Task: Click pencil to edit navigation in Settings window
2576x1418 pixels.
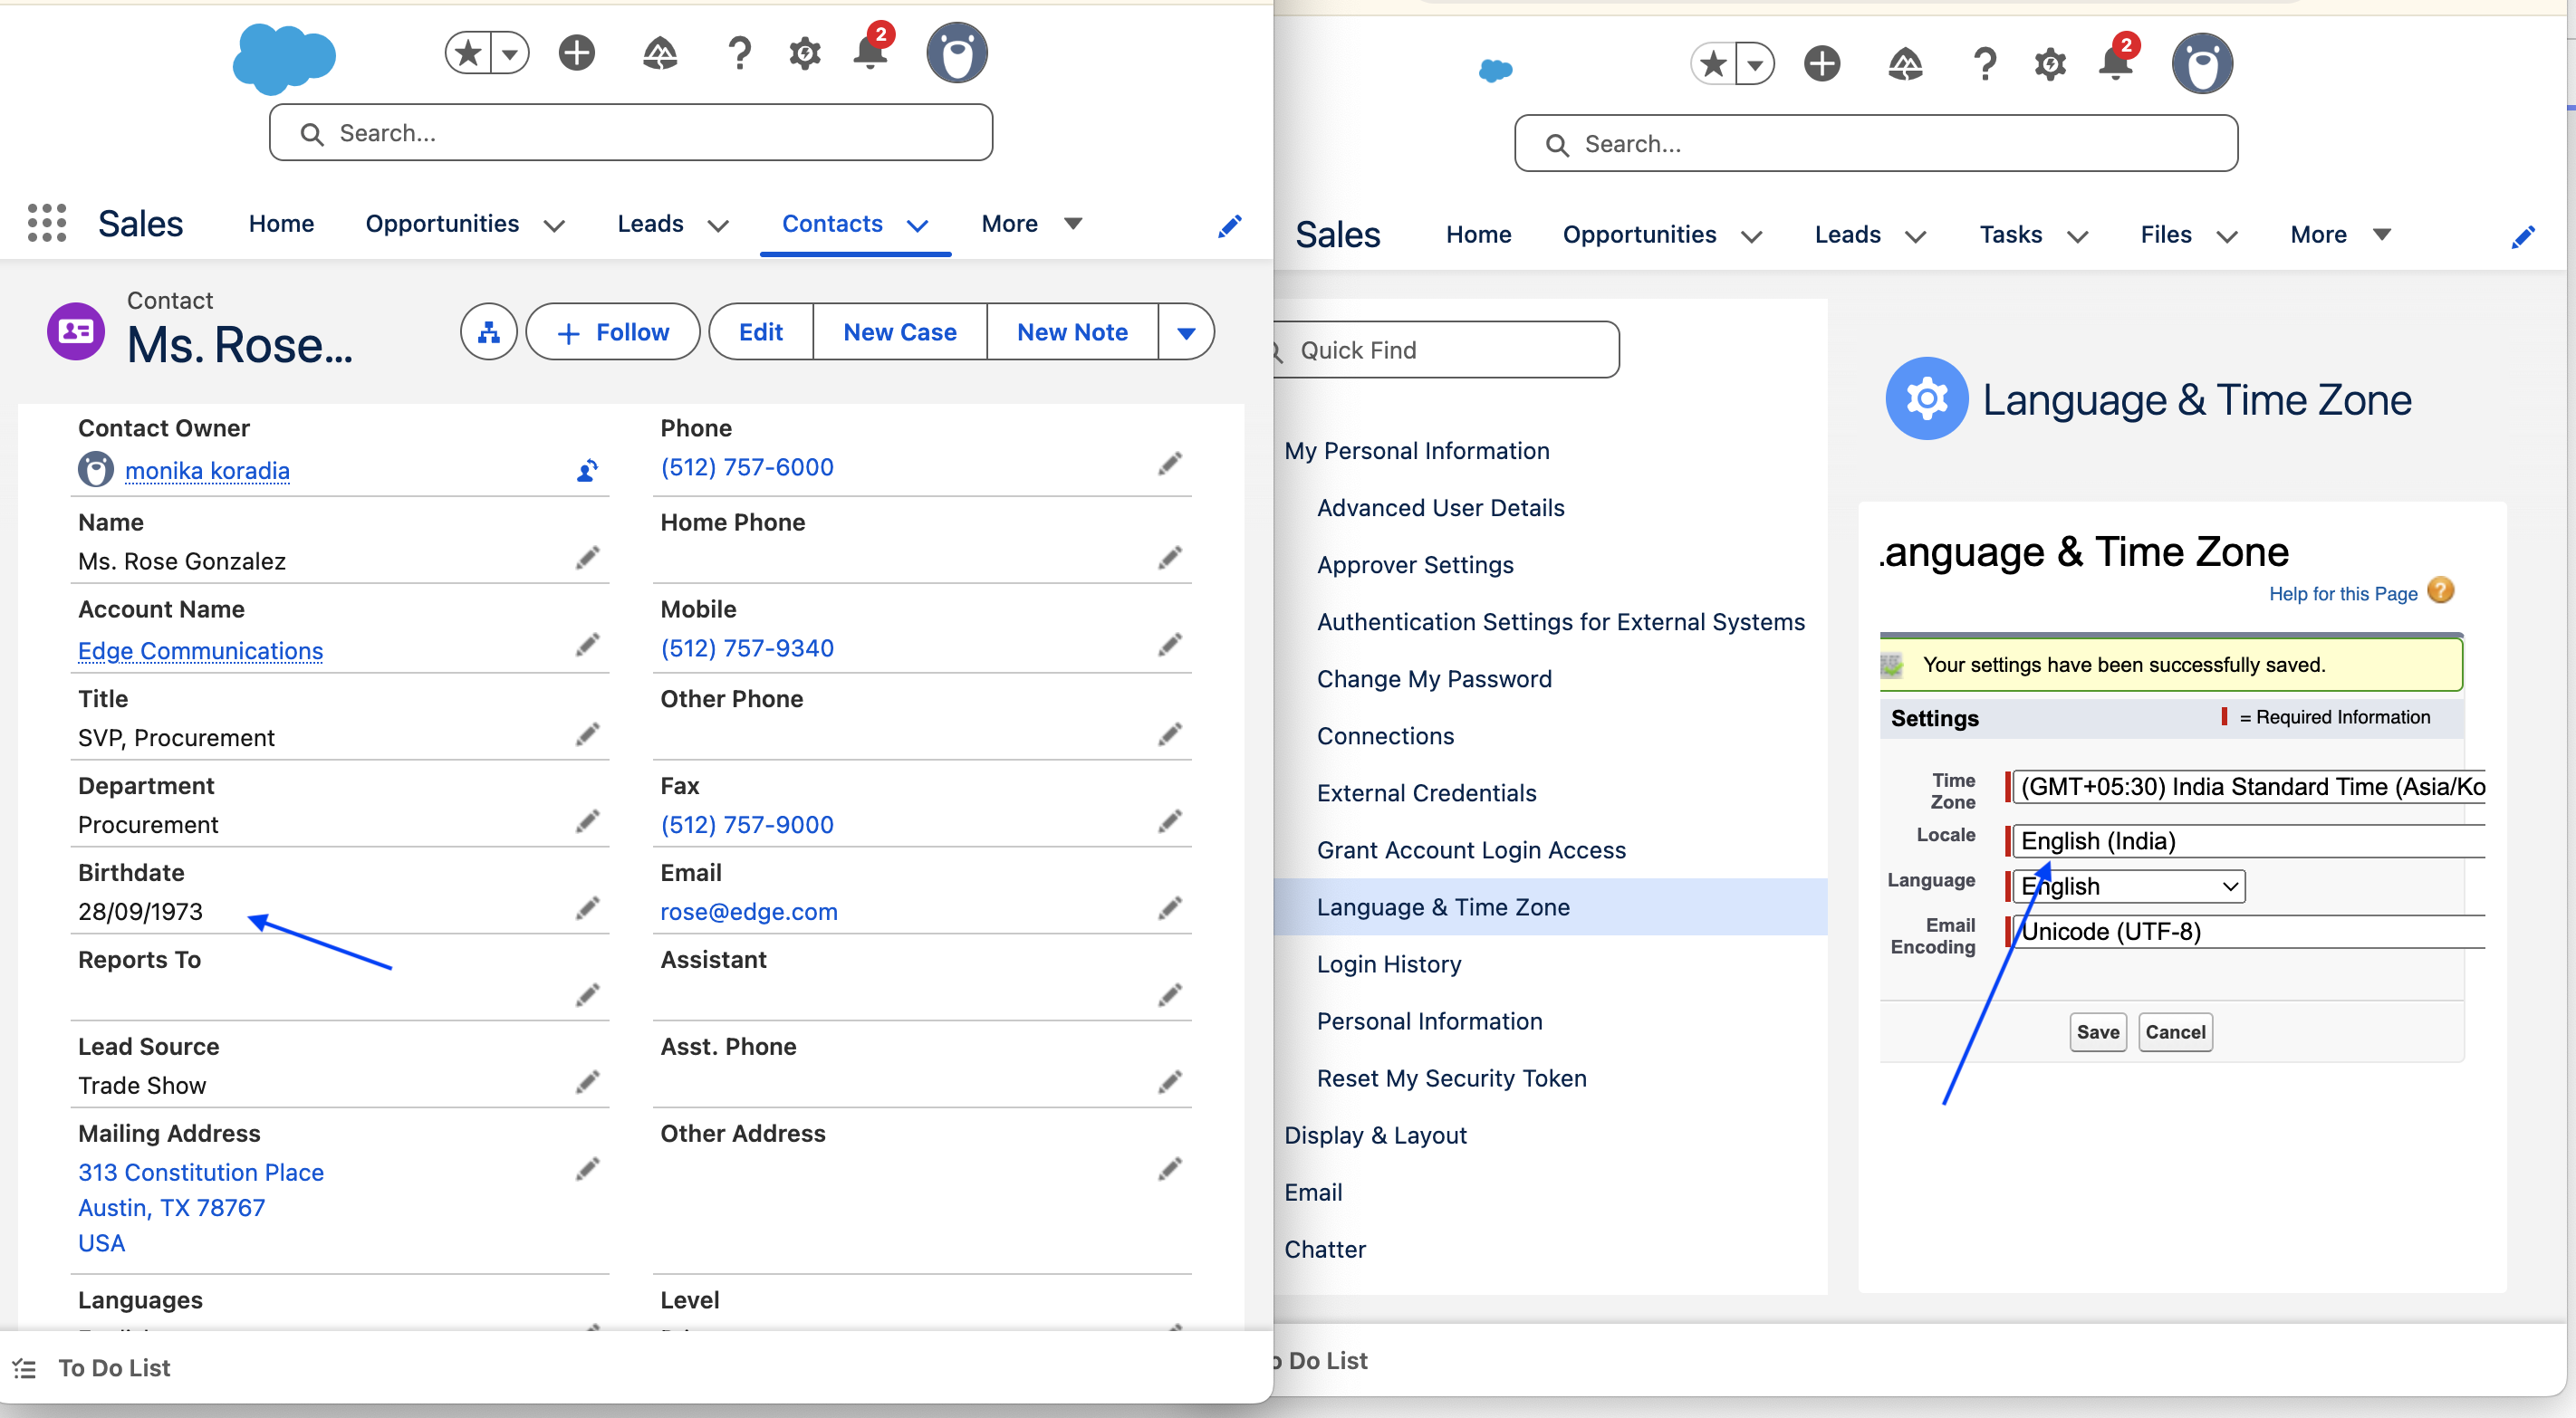Action: tap(2523, 237)
